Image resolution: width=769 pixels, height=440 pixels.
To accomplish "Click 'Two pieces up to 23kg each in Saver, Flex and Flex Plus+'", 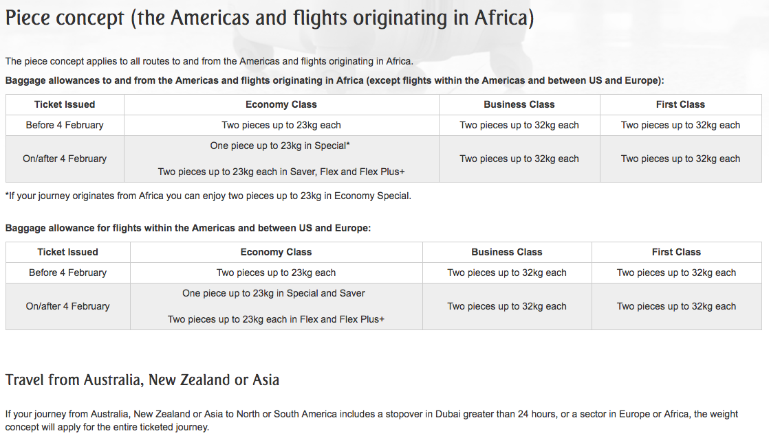I will pyautogui.click(x=281, y=172).
